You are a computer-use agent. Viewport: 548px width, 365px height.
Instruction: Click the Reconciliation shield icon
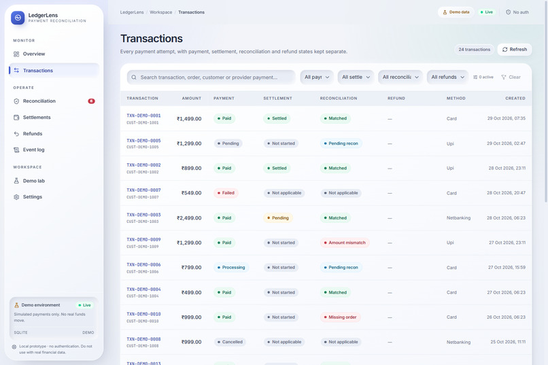pyautogui.click(x=16, y=101)
